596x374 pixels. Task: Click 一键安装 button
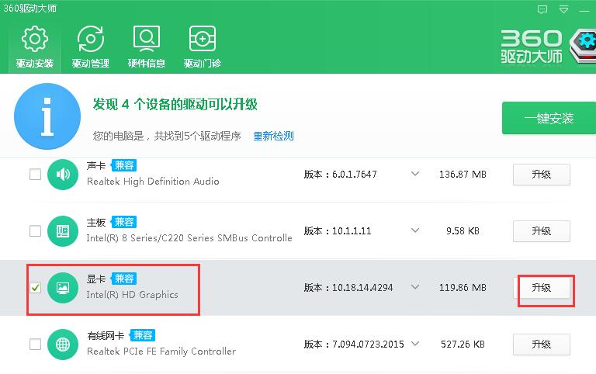point(549,118)
